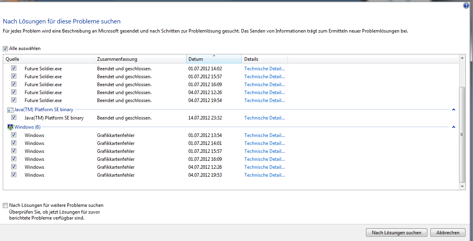
Task: Click the list scrollbar down arrow
Action: [x=462, y=187]
